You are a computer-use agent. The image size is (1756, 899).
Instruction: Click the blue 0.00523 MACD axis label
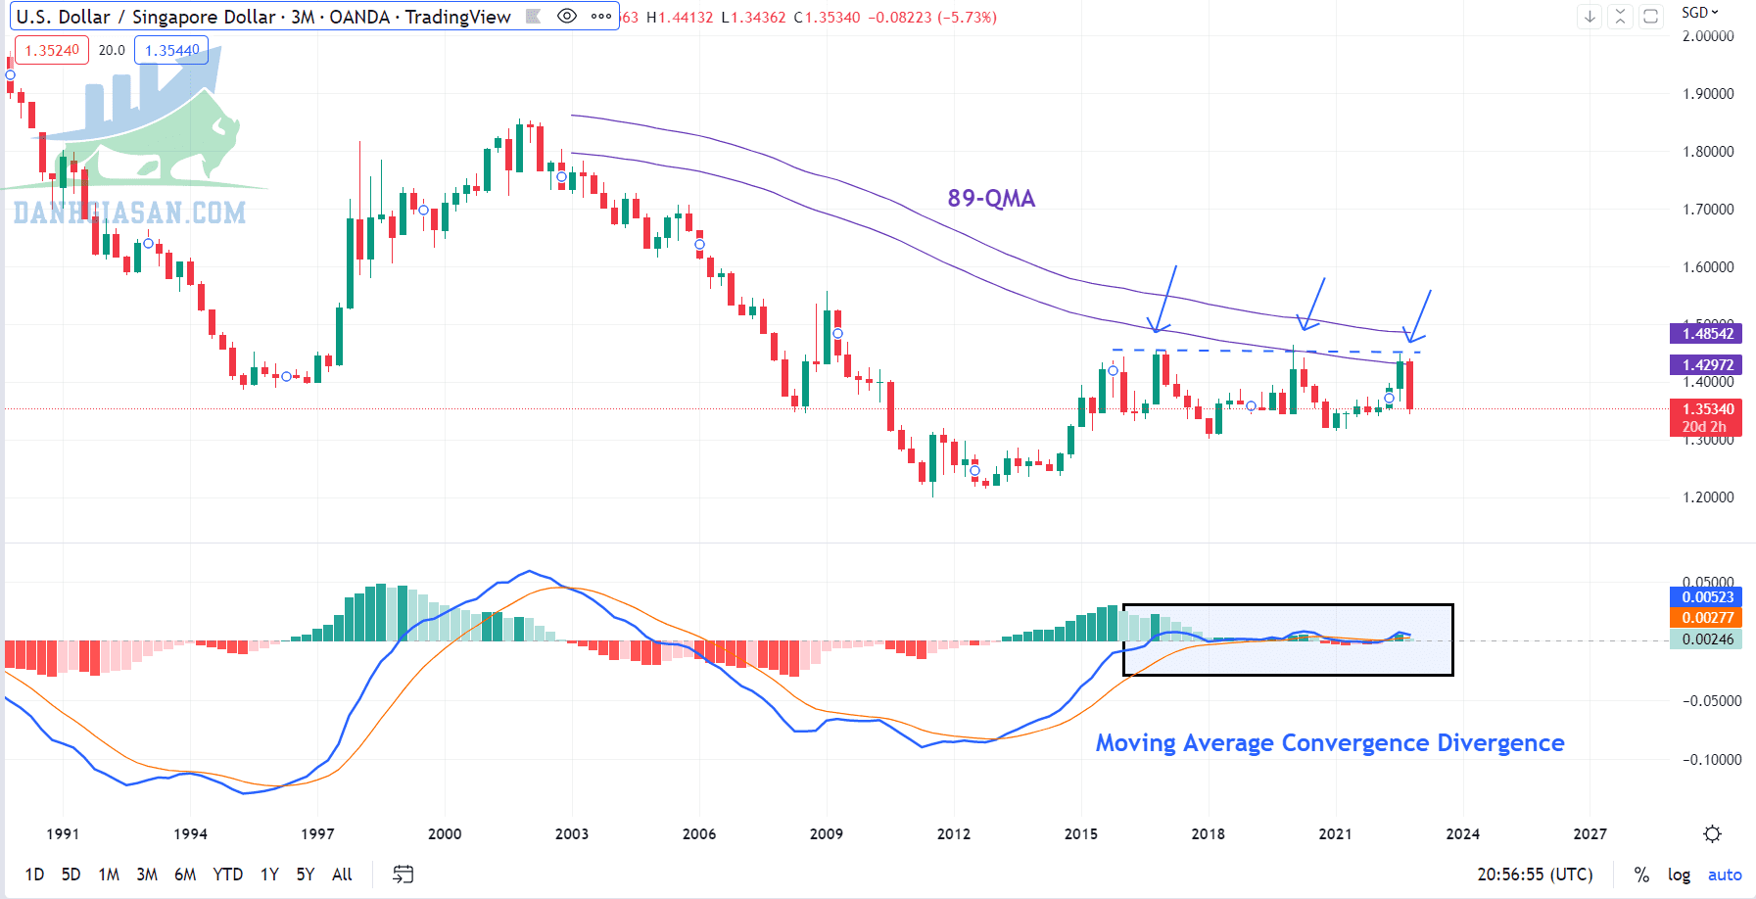[x=1707, y=597]
